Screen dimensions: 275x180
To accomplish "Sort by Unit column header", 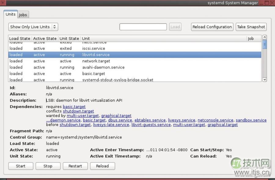I will (x=163, y=39).
